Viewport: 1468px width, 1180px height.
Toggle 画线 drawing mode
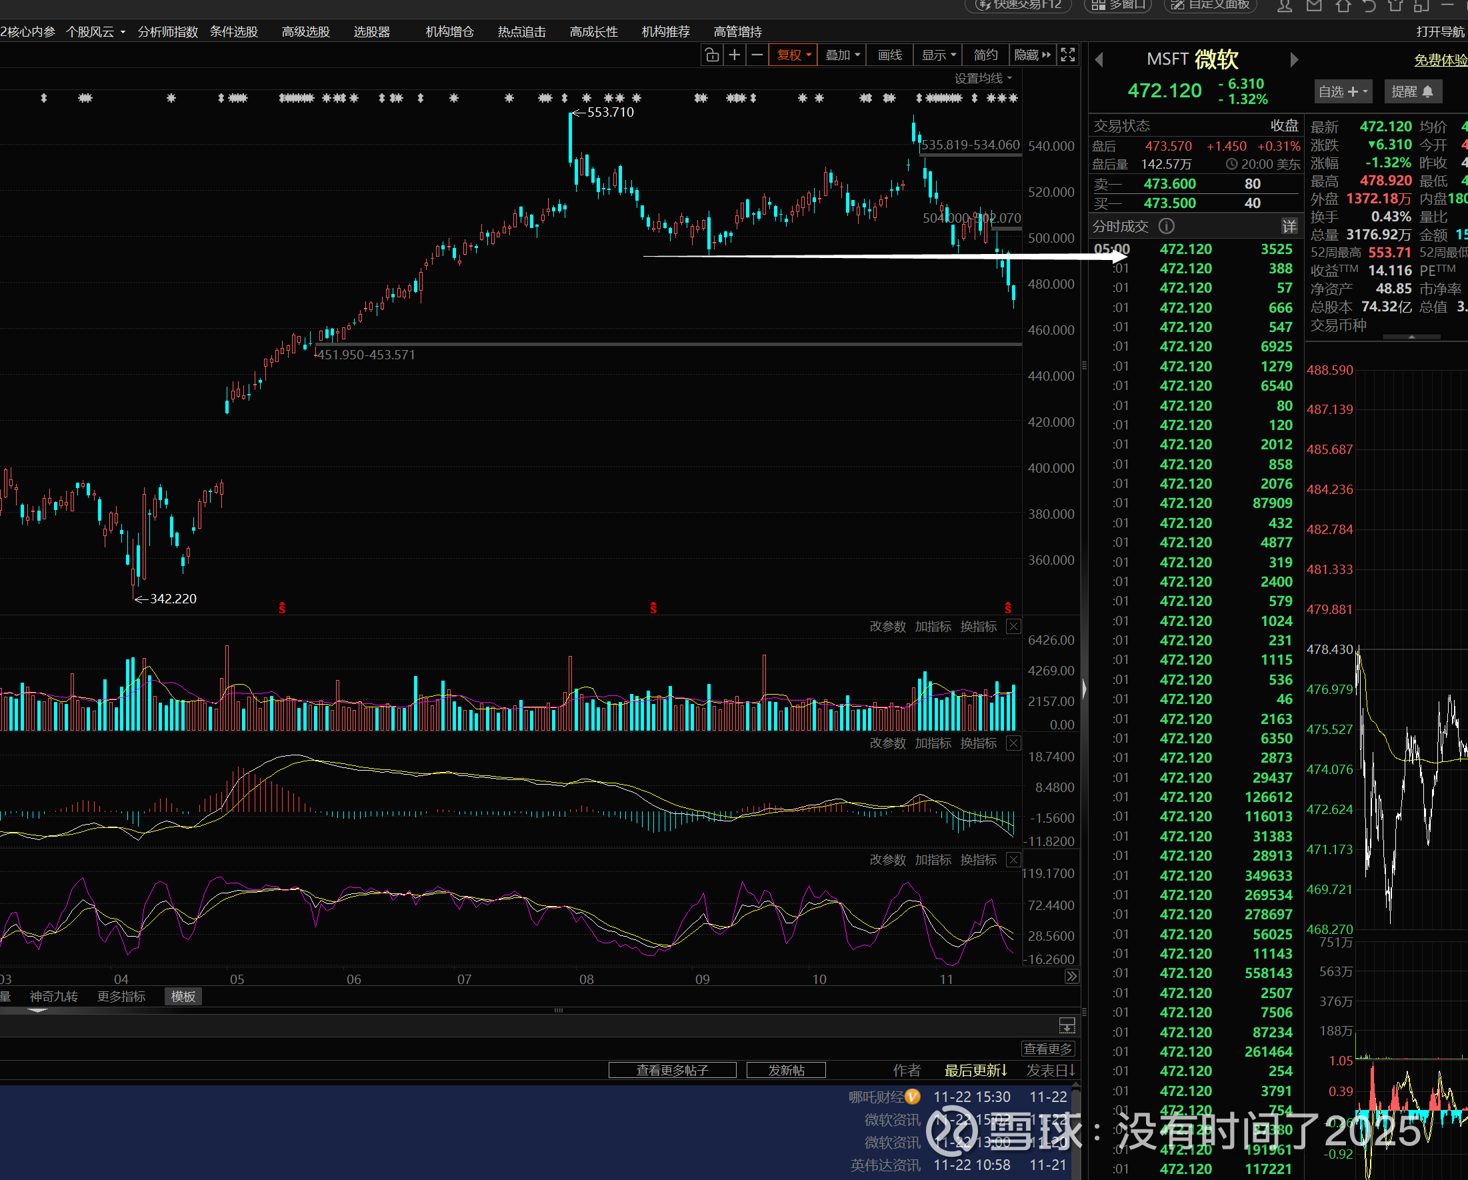click(889, 55)
